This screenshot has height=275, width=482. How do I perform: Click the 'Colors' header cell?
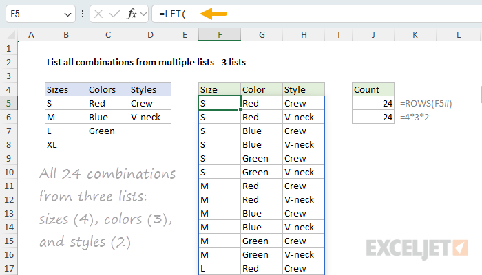(x=108, y=89)
